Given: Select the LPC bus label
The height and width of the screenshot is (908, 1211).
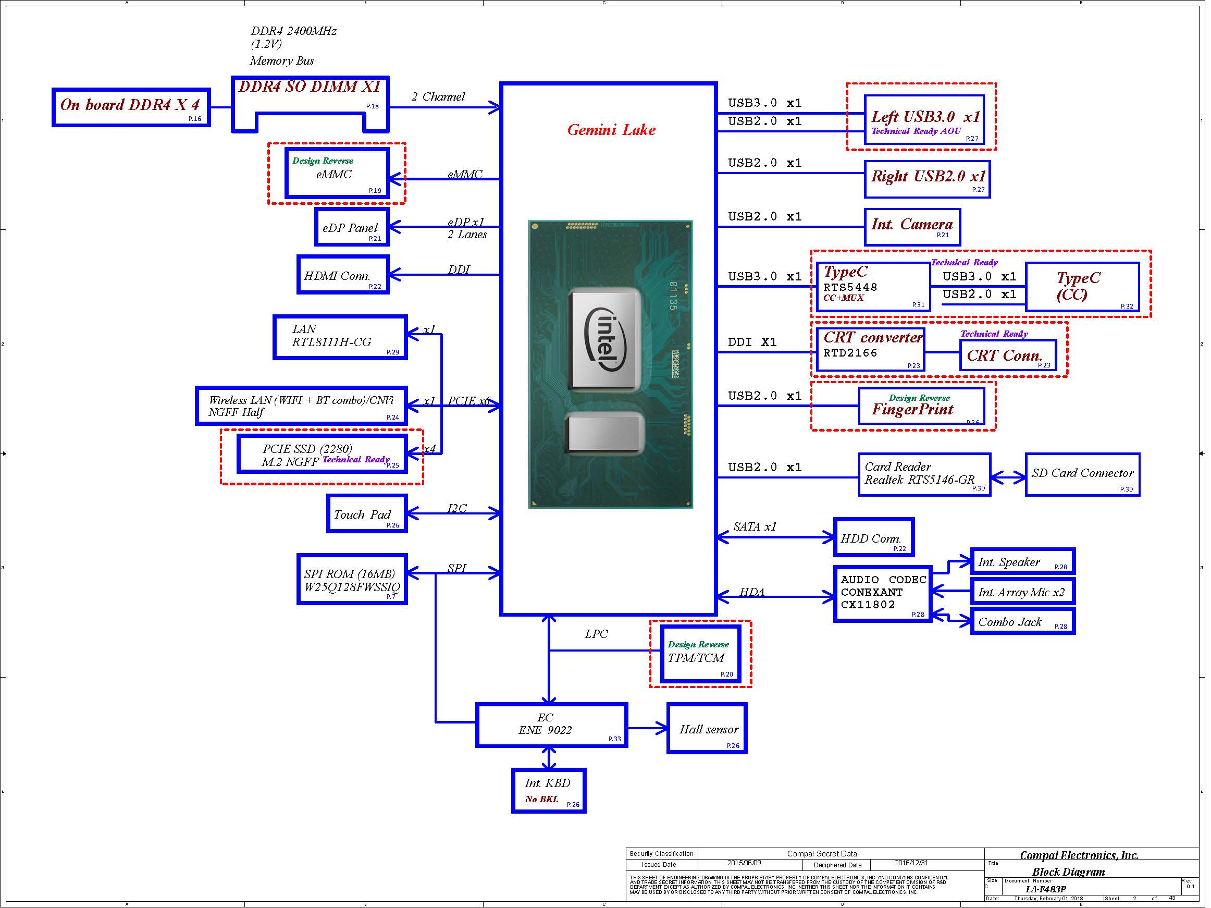Looking at the screenshot, I should coord(596,634).
